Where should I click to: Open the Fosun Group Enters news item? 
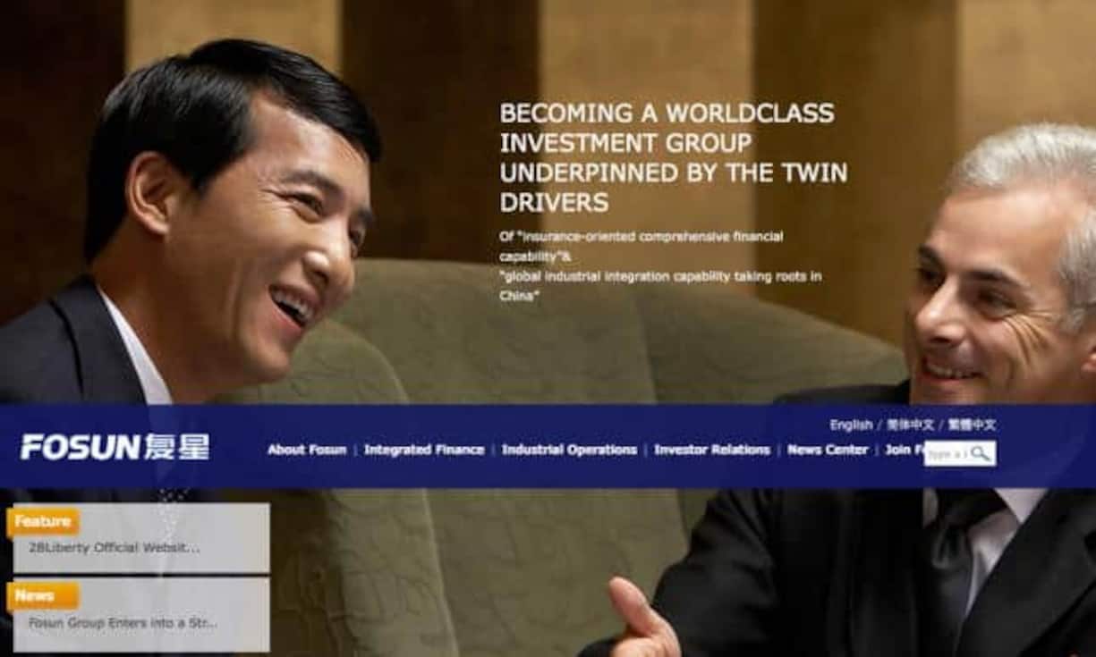click(x=123, y=623)
